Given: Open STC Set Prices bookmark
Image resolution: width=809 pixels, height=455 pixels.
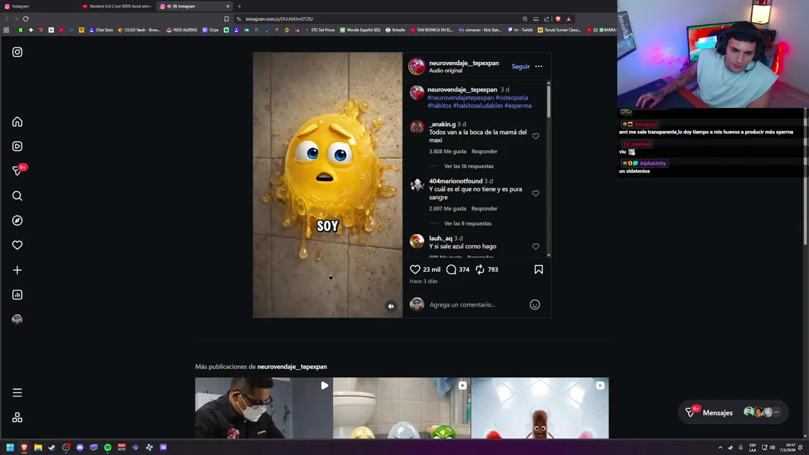Looking at the screenshot, I should 320,30.
